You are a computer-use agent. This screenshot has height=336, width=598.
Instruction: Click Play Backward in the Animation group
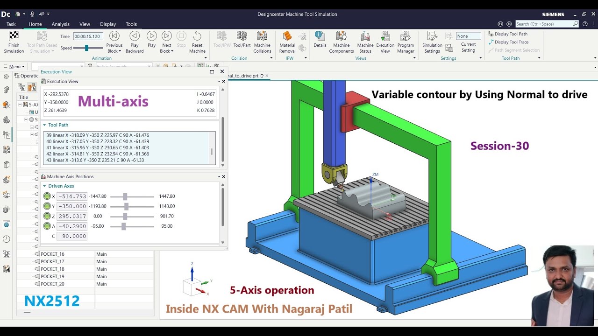coord(135,42)
